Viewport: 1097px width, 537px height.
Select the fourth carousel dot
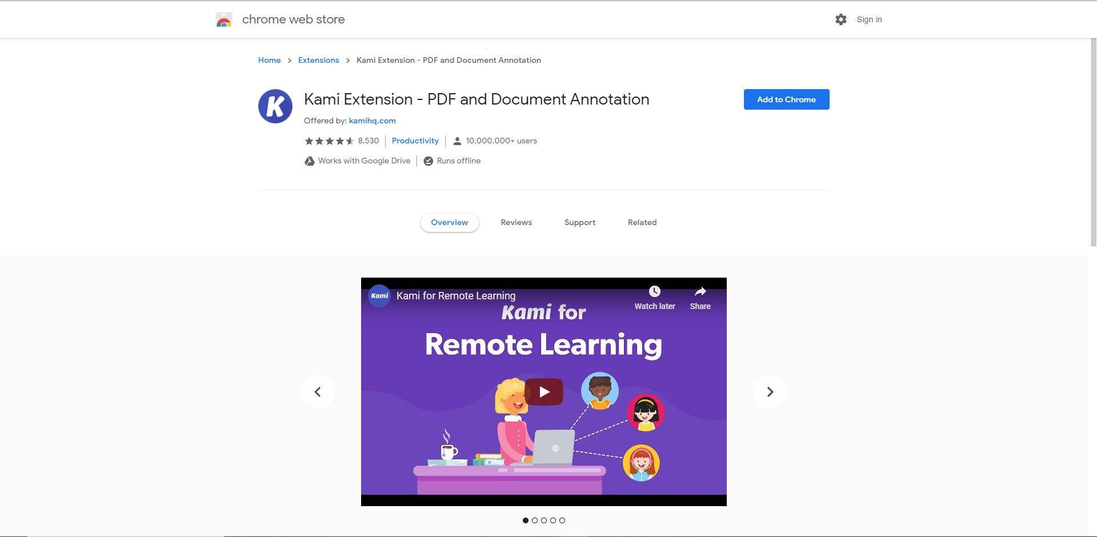(x=553, y=520)
